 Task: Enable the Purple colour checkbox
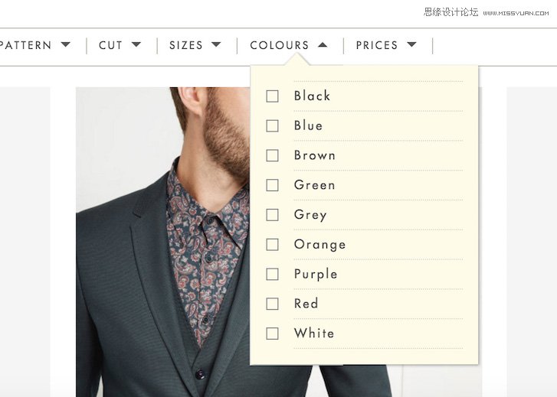point(272,274)
